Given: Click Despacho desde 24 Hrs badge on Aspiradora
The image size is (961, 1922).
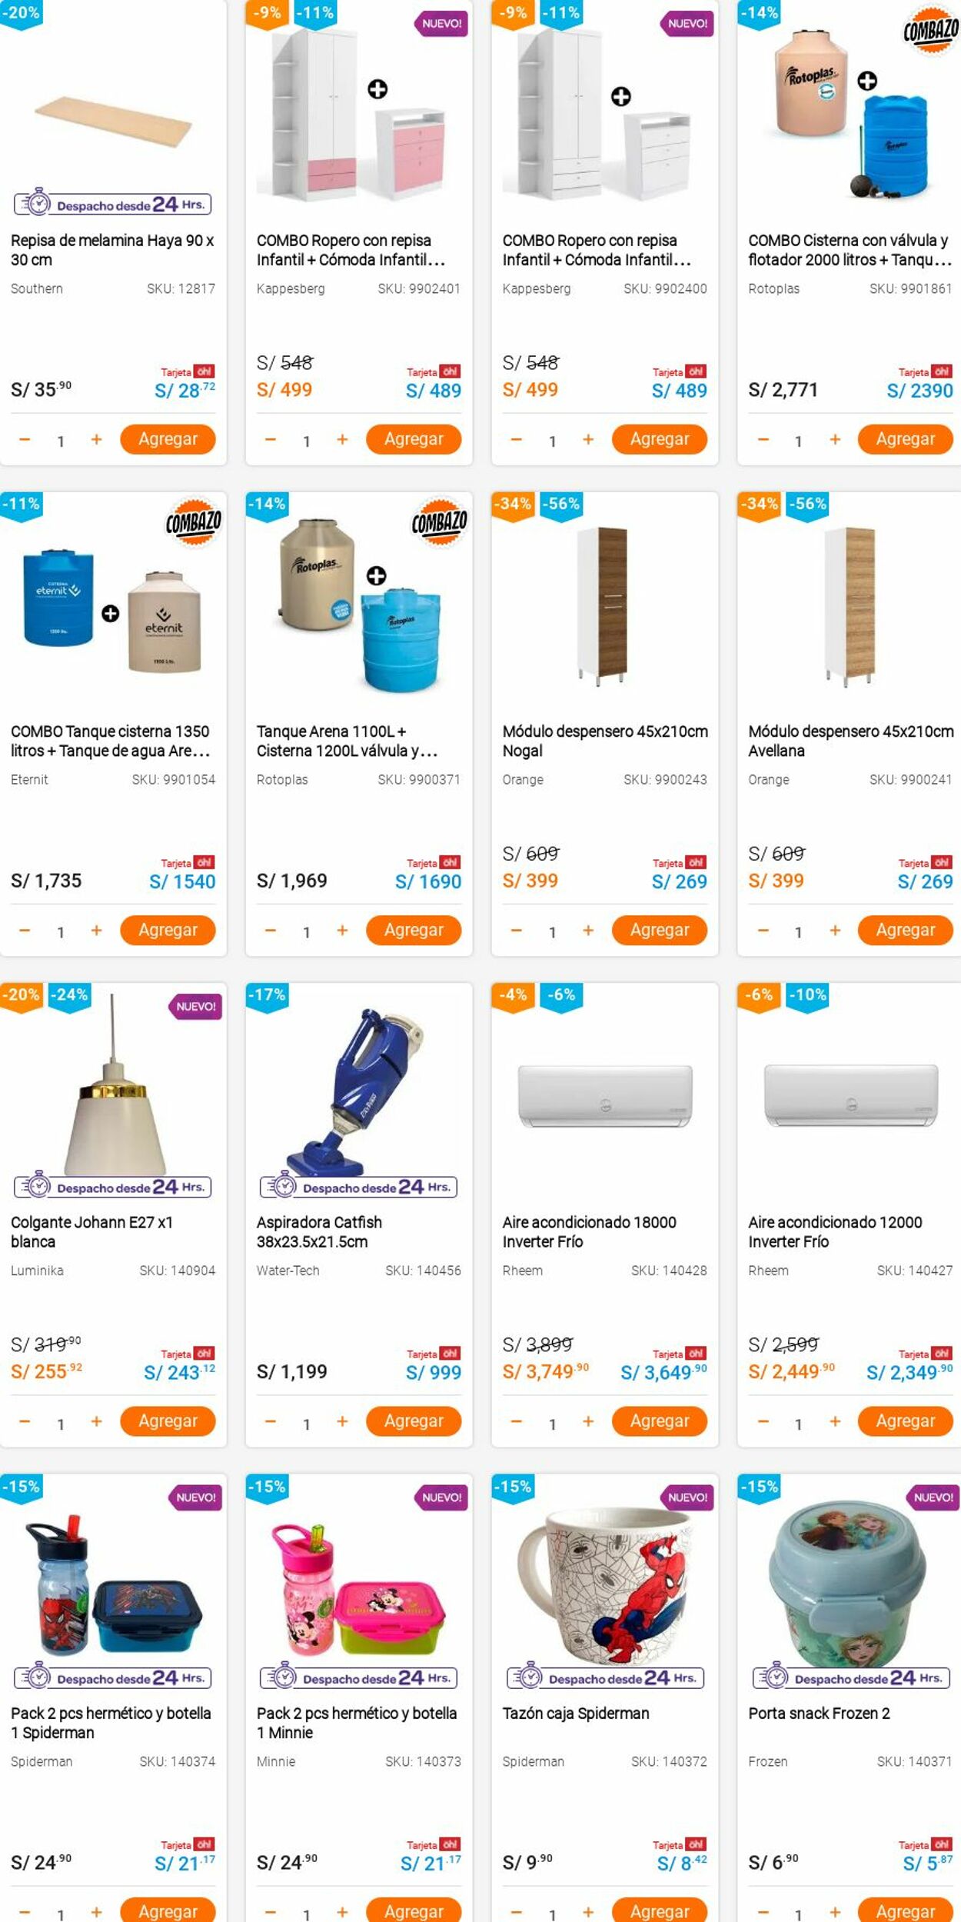Looking at the screenshot, I should pyautogui.click(x=358, y=1188).
